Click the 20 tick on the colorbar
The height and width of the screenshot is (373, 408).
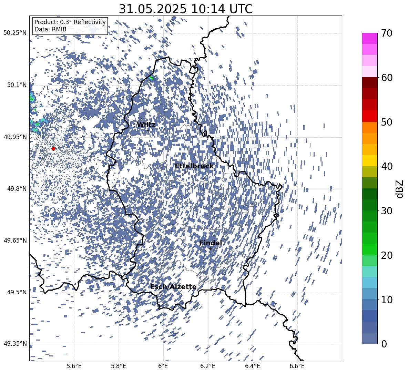click(x=387, y=255)
